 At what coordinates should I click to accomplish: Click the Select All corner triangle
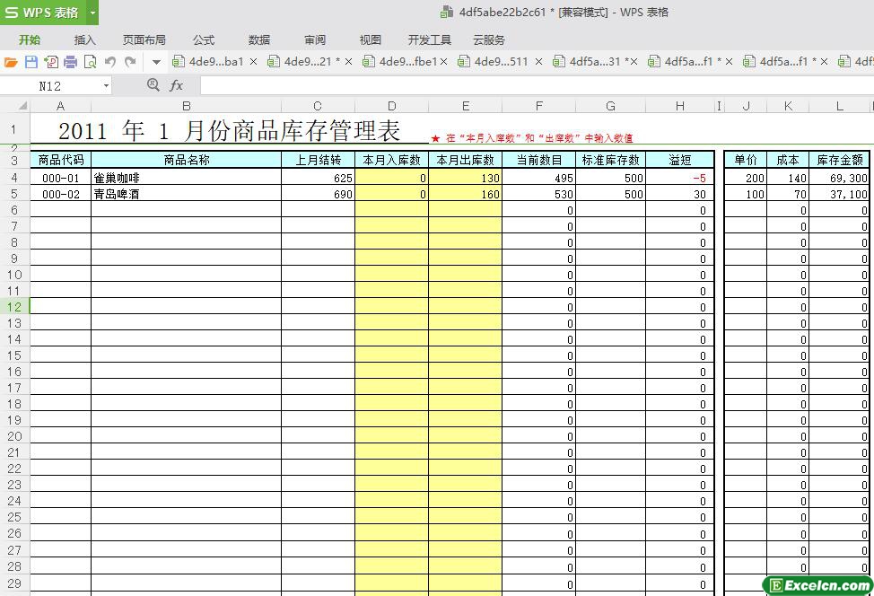pyautogui.click(x=22, y=105)
